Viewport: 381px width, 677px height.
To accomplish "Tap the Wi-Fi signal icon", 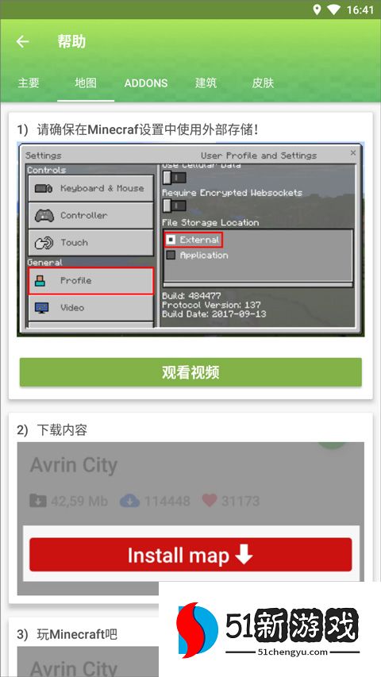I will pos(333,10).
